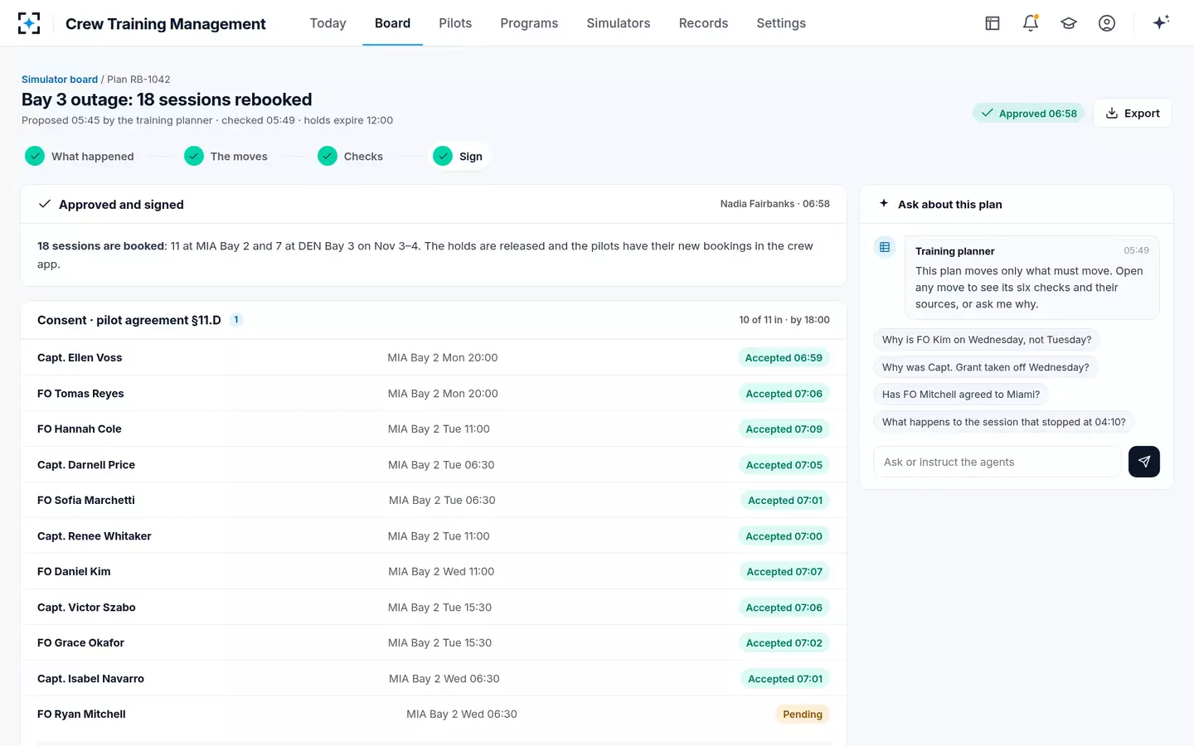
Task: Click Ryan Mitchell's MIA Bay 2 Wed 06:30 slot
Action: 462,715
